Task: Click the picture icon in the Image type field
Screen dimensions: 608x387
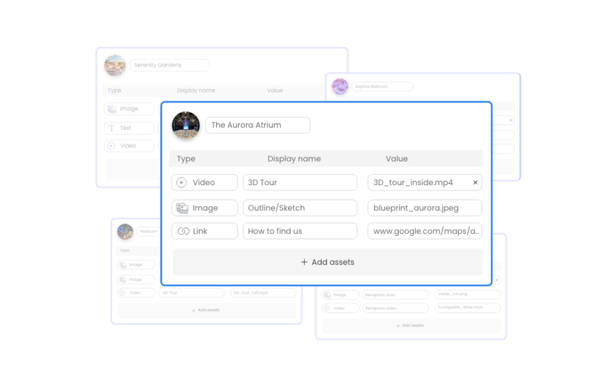Action: pyautogui.click(x=182, y=208)
